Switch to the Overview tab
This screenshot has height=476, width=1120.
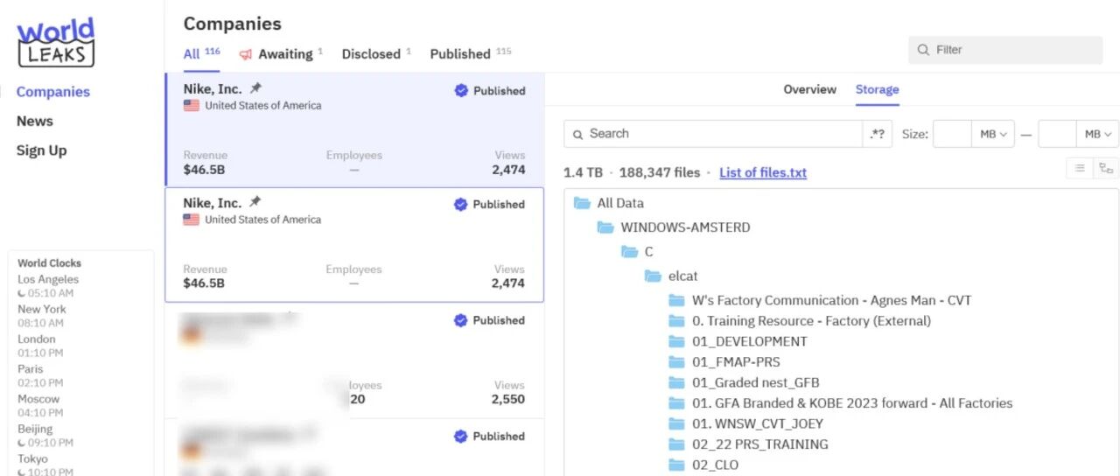pos(809,89)
